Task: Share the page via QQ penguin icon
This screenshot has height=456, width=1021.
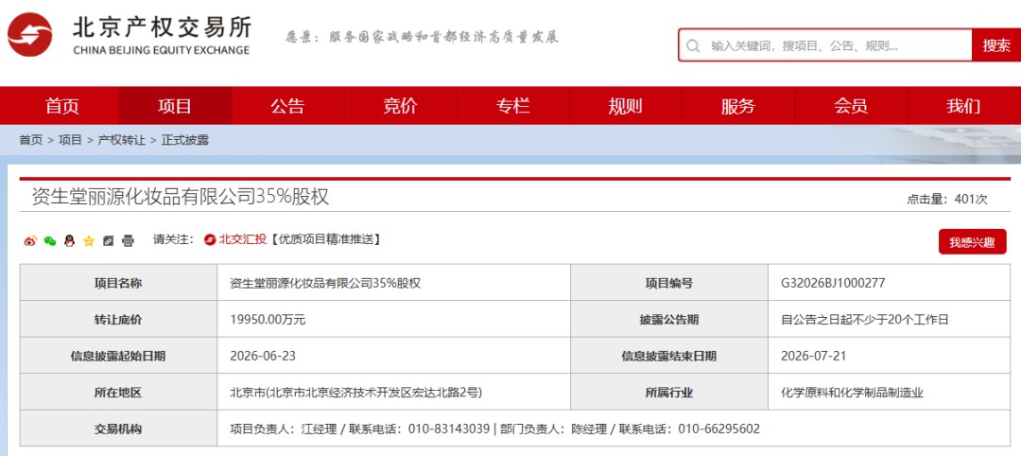Action: 69,241
